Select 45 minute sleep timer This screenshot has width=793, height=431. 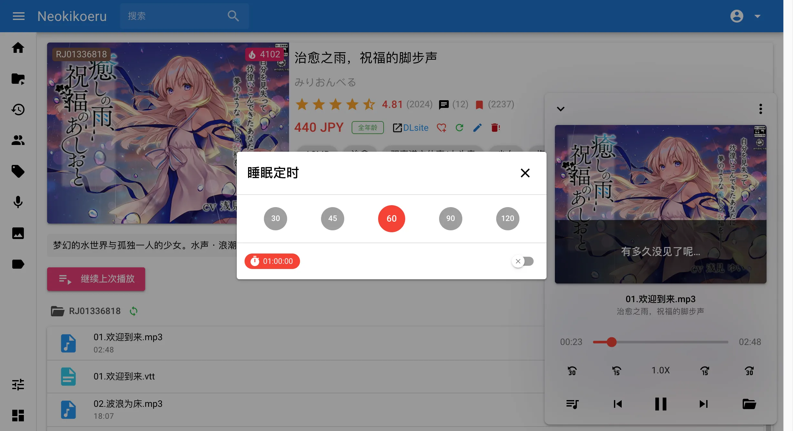(x=333, y=218)
